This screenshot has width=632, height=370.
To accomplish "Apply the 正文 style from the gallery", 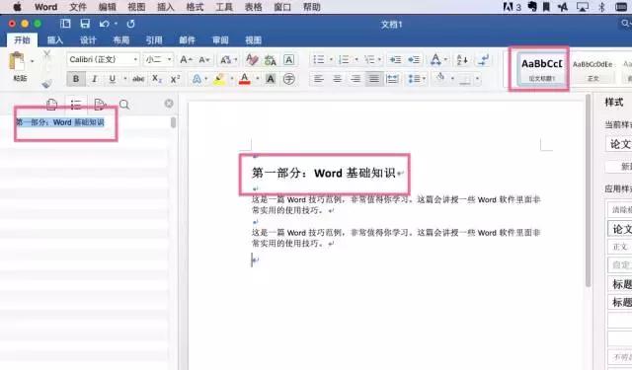I will tap(592, 68).
